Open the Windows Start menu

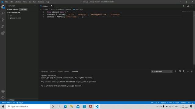point(3,106)
